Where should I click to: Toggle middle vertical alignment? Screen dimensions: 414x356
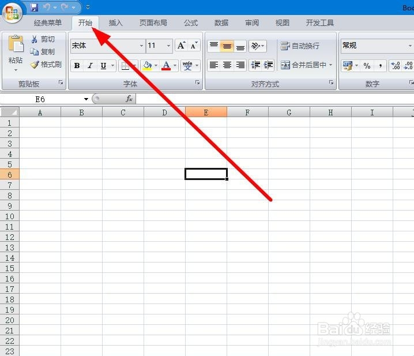tap(227, 46)
